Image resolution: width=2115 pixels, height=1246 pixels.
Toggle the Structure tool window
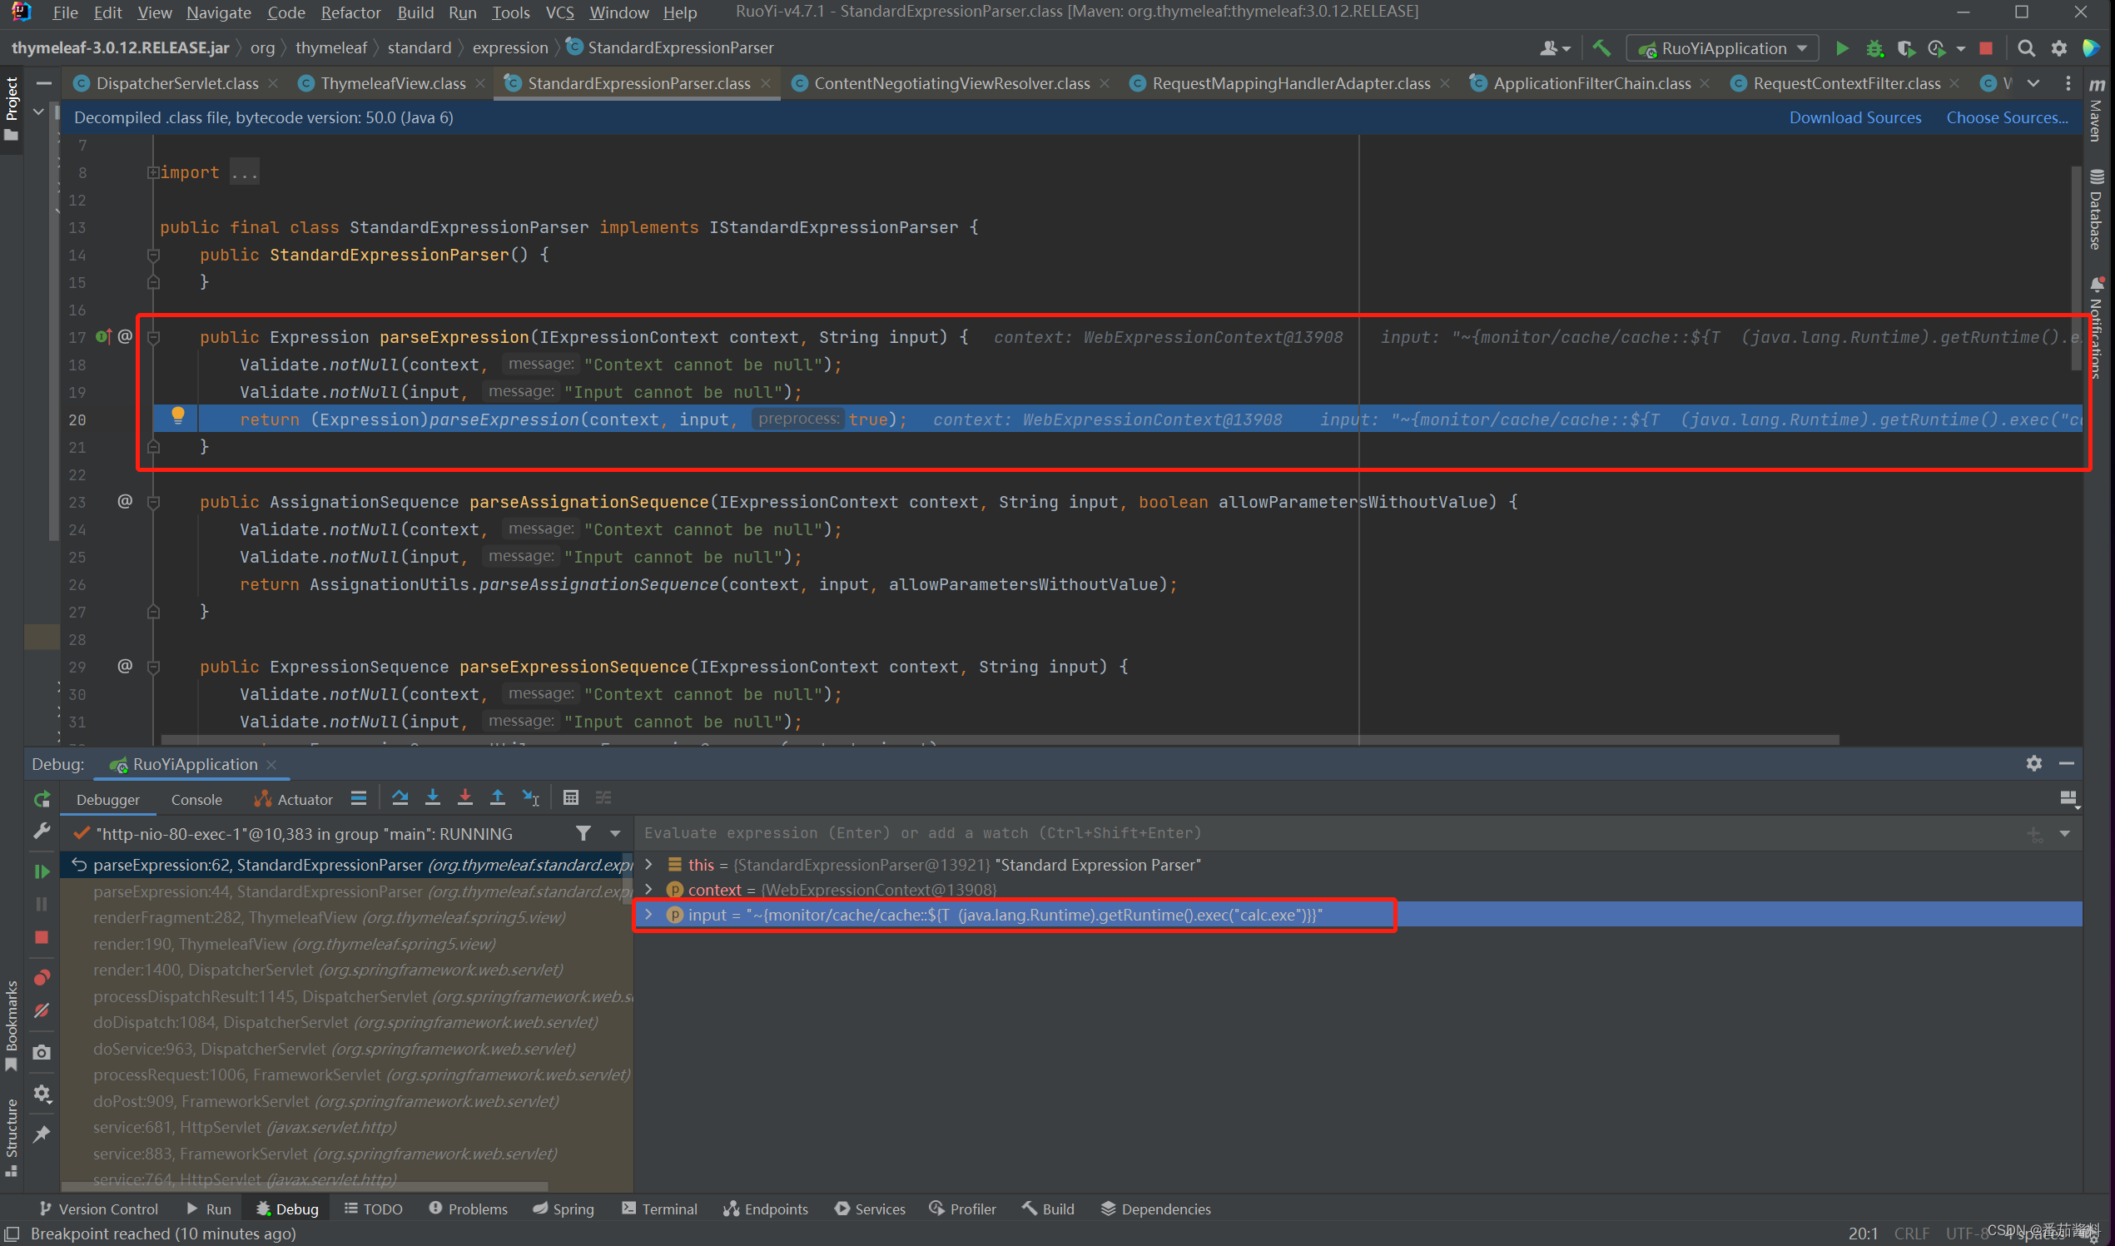[12, 1138]
